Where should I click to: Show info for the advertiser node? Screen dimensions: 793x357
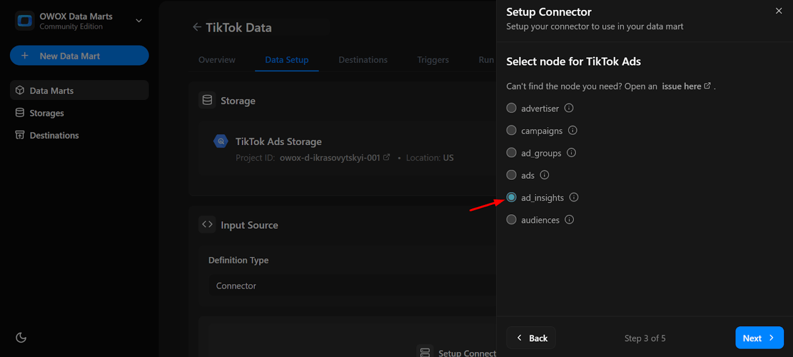(x=569, y=108)
